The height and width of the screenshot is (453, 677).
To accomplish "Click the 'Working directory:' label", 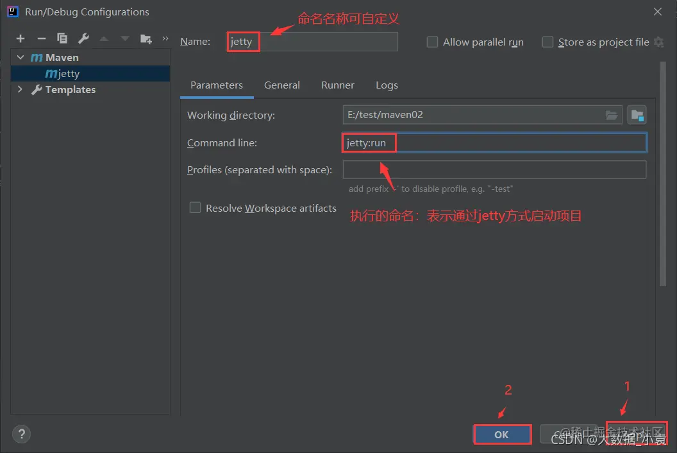I will tap(231, 115).
